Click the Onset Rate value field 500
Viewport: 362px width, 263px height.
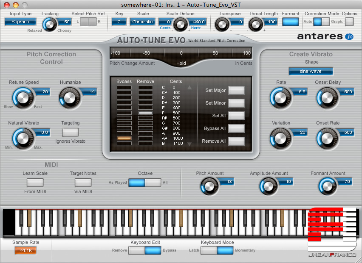click(346, 133)
